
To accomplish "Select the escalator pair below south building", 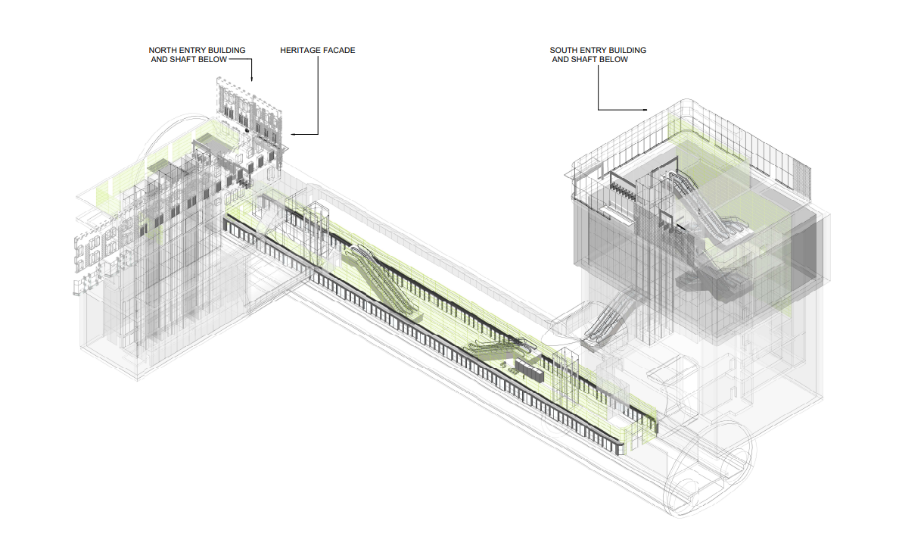I will pyautogui.click(x=610, y=318).
